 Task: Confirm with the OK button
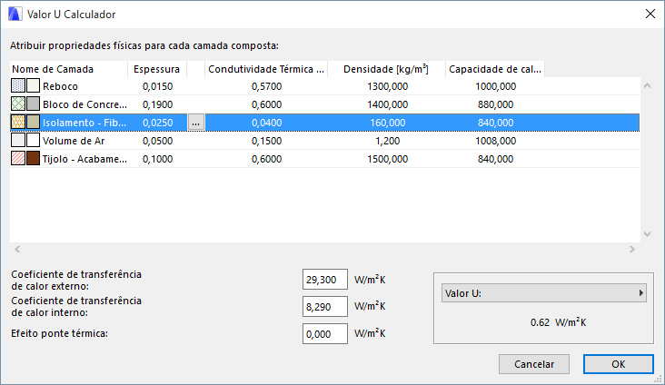coord(618,363)
